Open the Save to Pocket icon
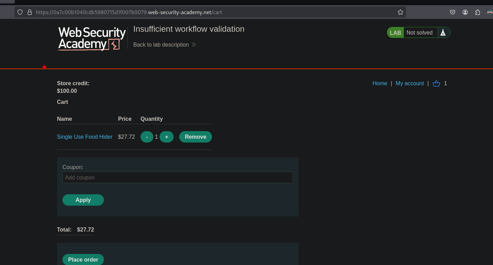Viewport: 493px width, 265px height. 453,12
